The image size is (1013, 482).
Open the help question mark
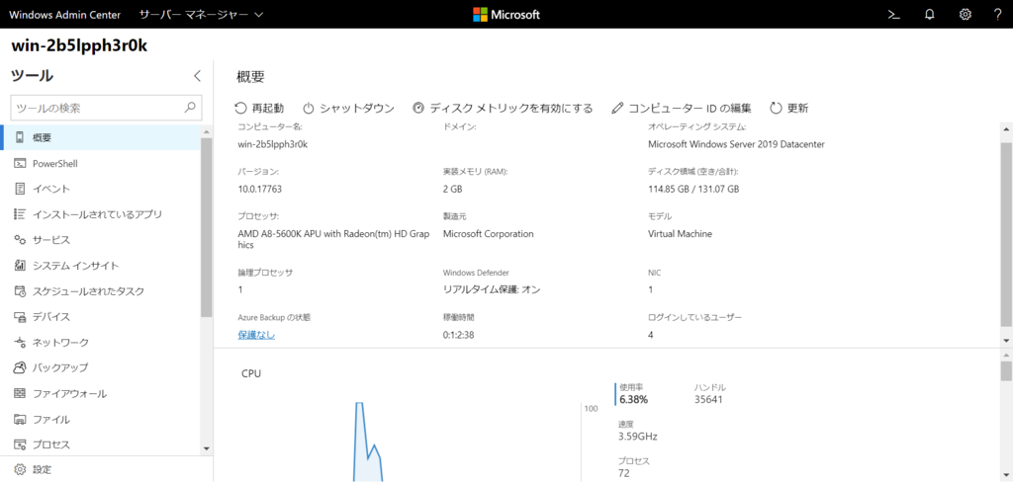997,14
